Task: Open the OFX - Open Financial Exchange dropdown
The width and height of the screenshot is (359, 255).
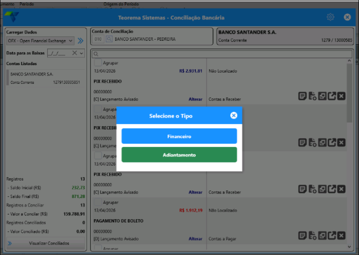Action: pos(40,41)
